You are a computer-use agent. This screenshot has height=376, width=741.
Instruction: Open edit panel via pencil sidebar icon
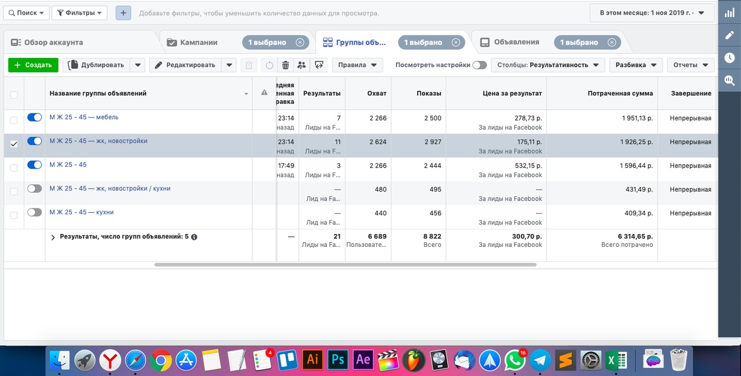coord(729,35)
